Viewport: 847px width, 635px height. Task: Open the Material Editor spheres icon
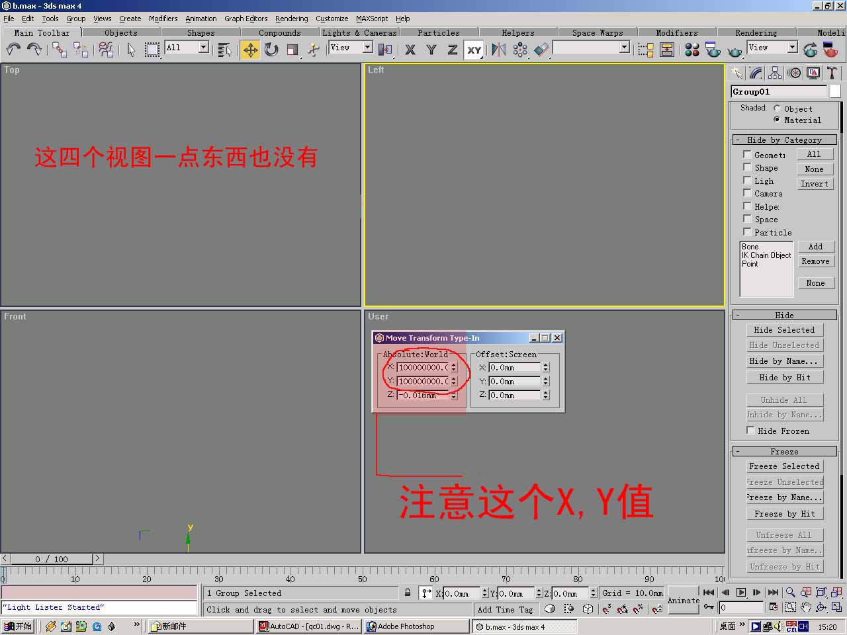[692, 49]
